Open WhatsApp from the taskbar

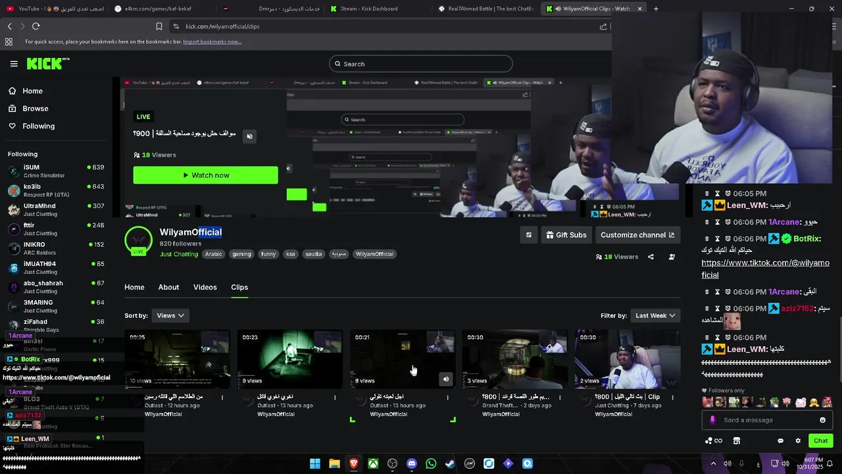click(431, 463)
